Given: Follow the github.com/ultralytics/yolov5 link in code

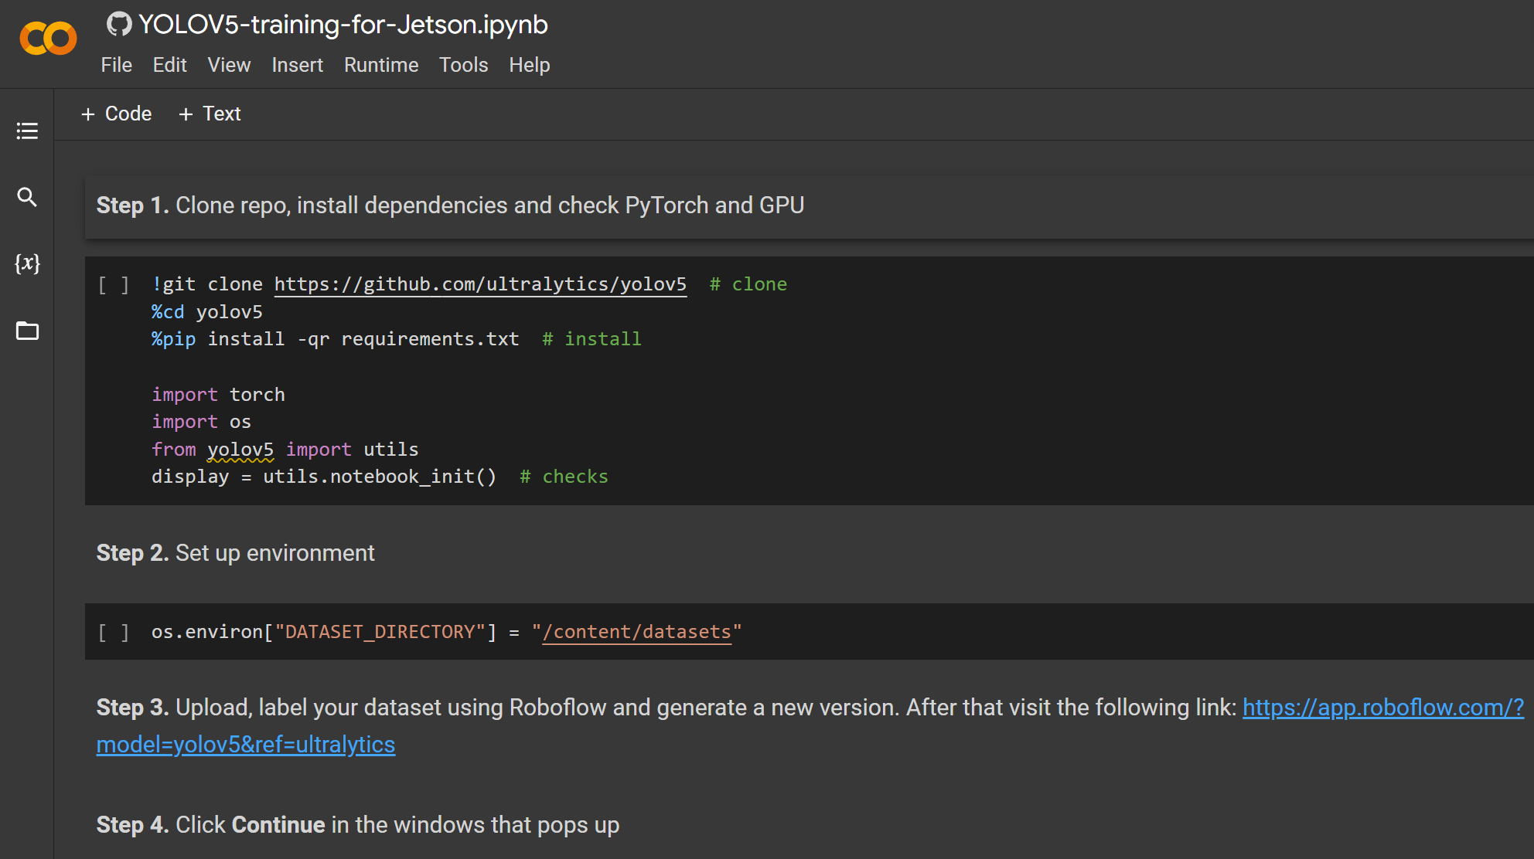Looking at the screenshot, I should 480,284.
